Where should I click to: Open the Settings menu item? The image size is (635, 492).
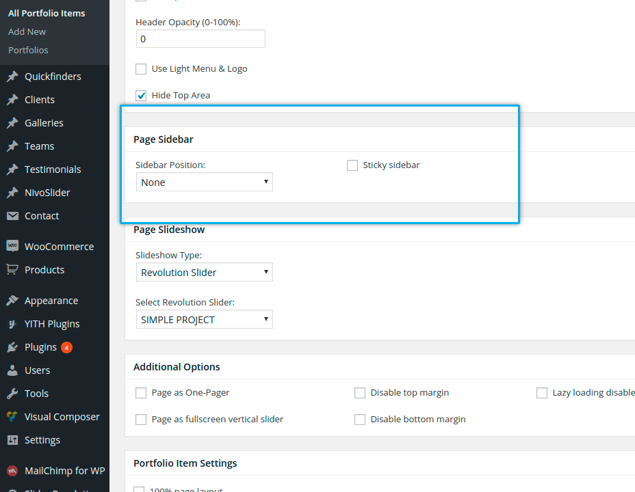tap(42, 440)
